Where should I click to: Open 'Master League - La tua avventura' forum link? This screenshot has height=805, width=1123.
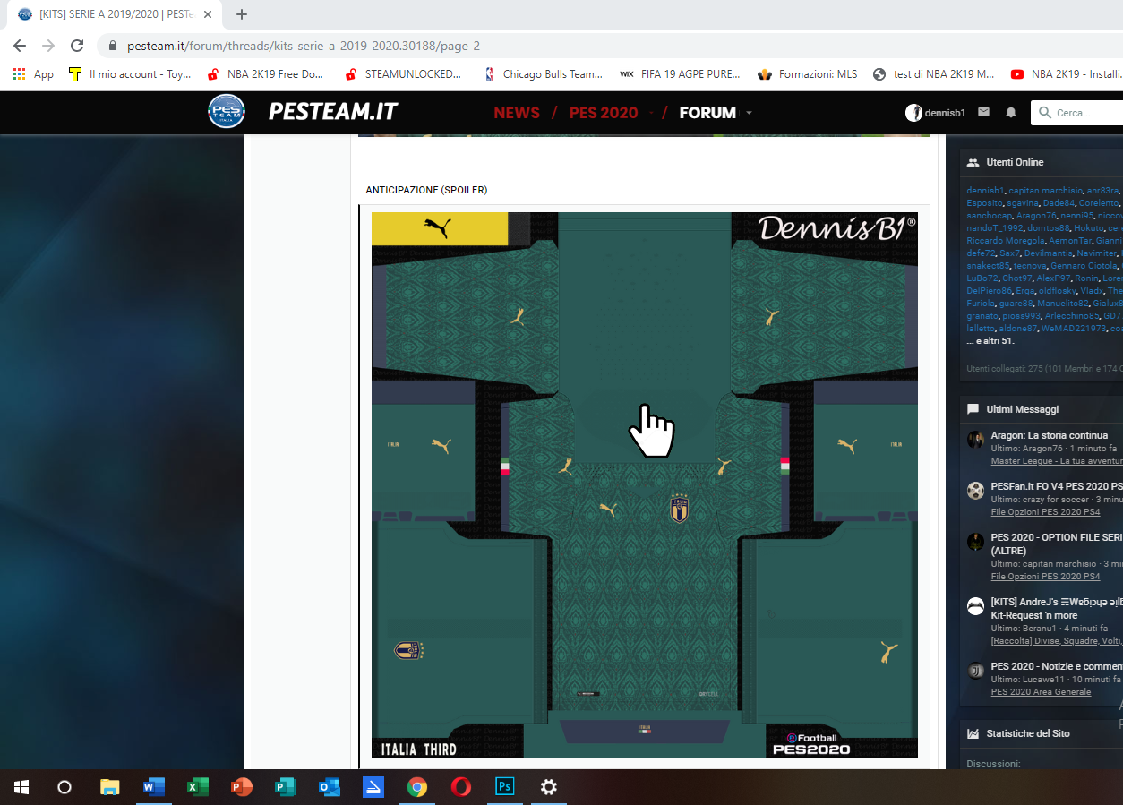(1057, 461)
